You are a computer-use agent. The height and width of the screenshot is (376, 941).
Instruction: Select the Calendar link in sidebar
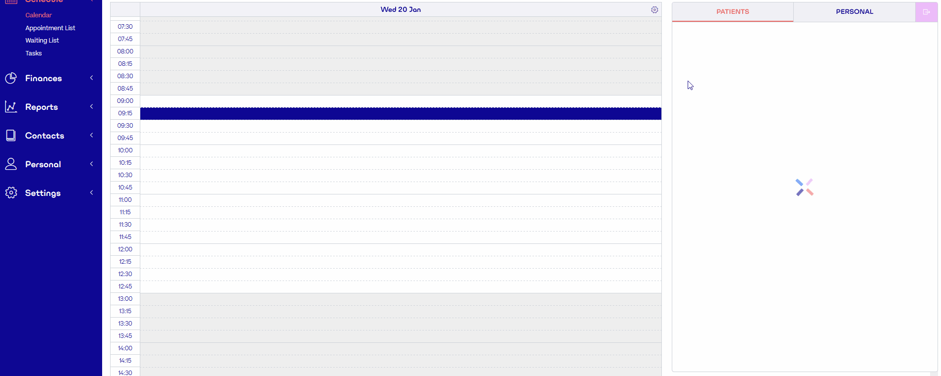(x=39, y=15)
